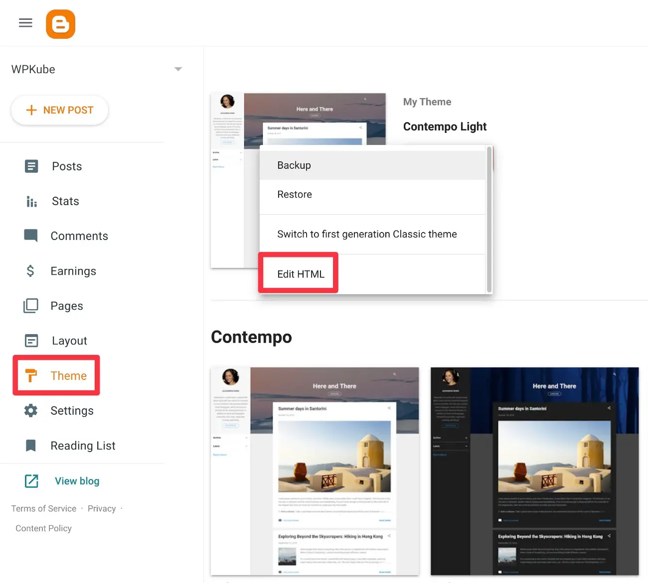Screen dimensions: 648x583
Task: Select the Contempo light theme thumbnail
Action: pos(315,471)
